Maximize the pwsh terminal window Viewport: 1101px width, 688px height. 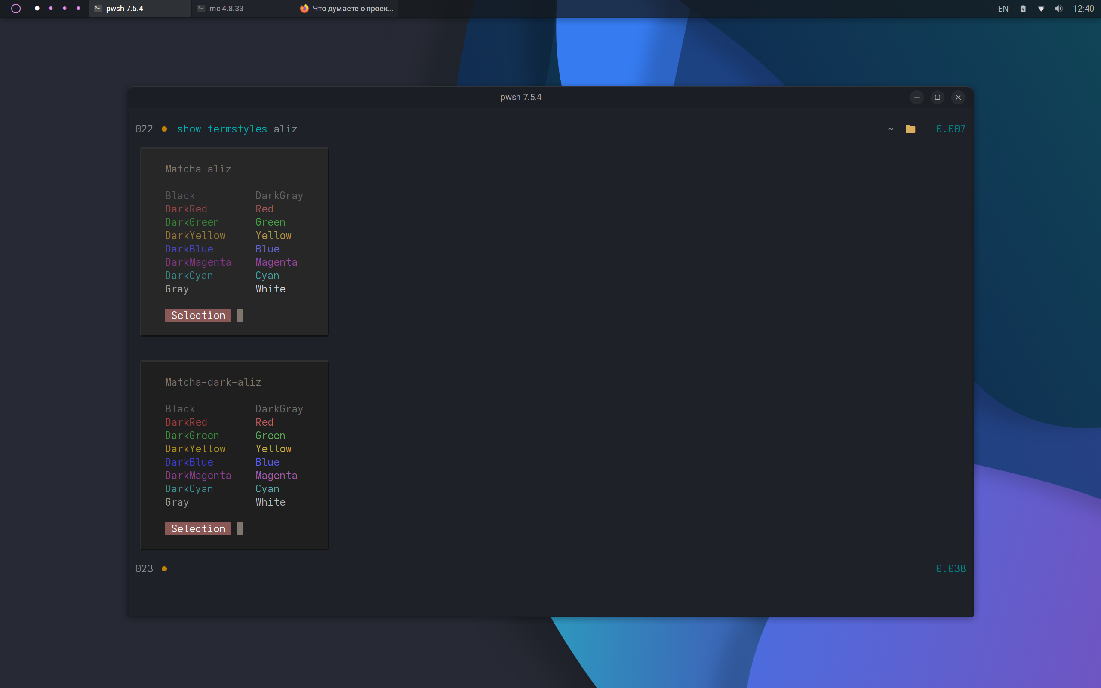click(937, 97)
